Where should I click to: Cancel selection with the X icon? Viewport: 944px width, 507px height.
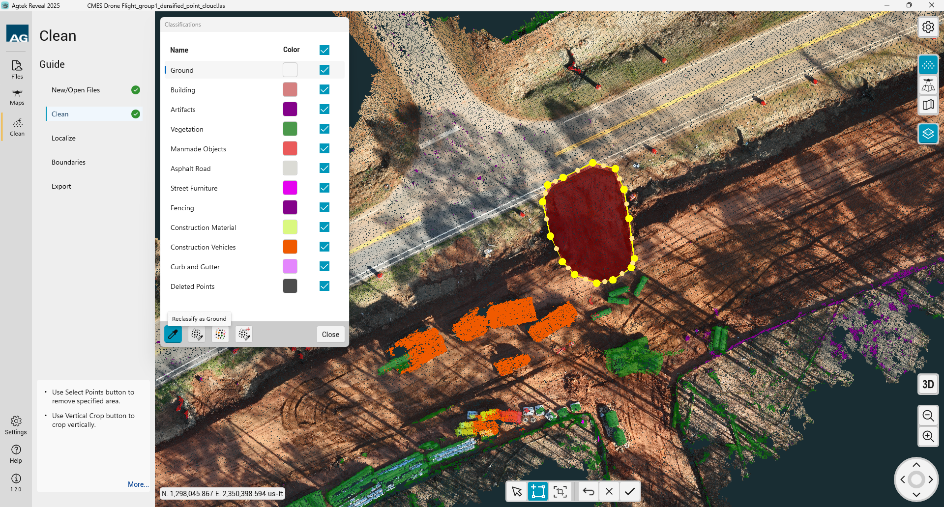[609, 491]
